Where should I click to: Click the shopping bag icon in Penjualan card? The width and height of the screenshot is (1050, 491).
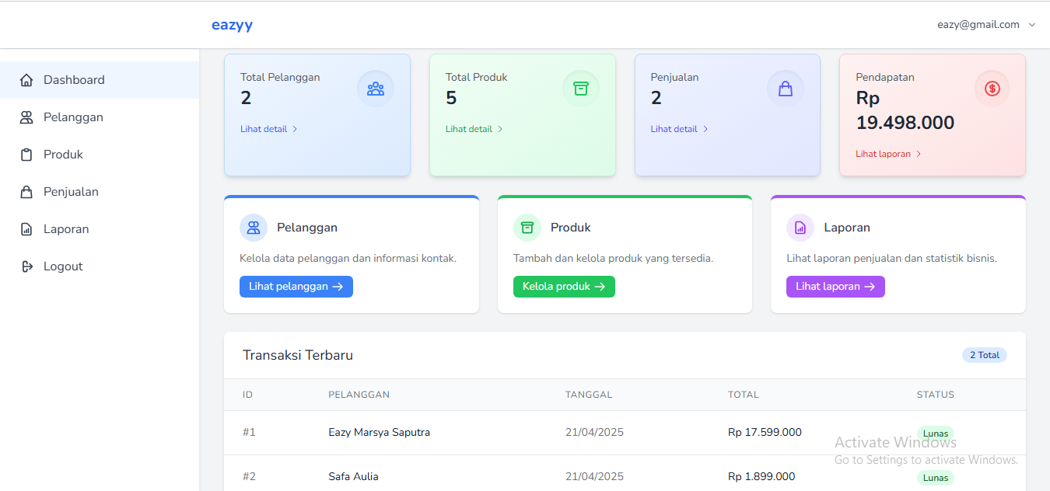coord(786,89)
